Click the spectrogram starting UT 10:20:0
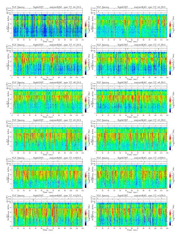 pos(47,177)
